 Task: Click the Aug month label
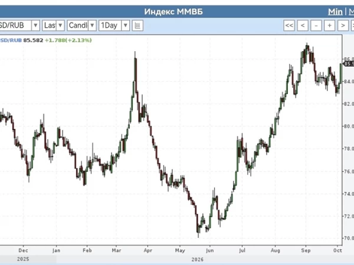[x=275, y=250]
